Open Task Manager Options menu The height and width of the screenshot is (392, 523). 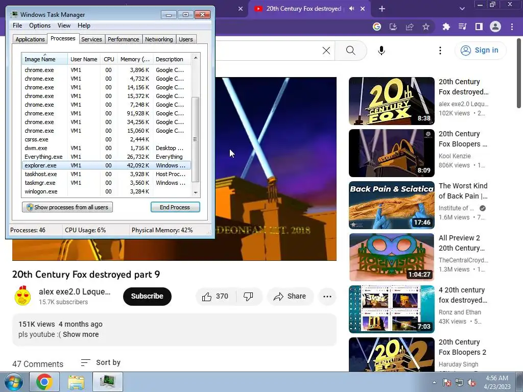pos(40,26)
